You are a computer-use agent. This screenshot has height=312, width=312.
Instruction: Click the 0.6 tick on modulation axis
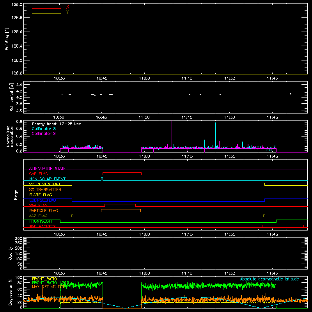click(x=19, y=129)
